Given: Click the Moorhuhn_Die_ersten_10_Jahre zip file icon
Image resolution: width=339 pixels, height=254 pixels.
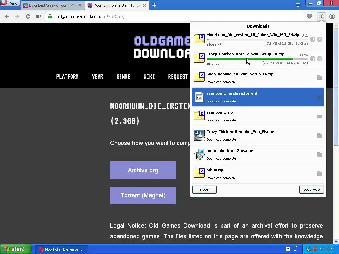Looking at the screenshot, I should 199,39.
